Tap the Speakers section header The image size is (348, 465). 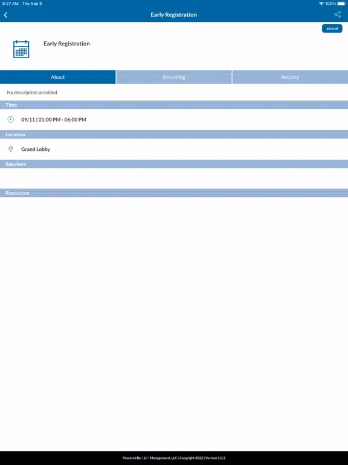click(174, 164)
